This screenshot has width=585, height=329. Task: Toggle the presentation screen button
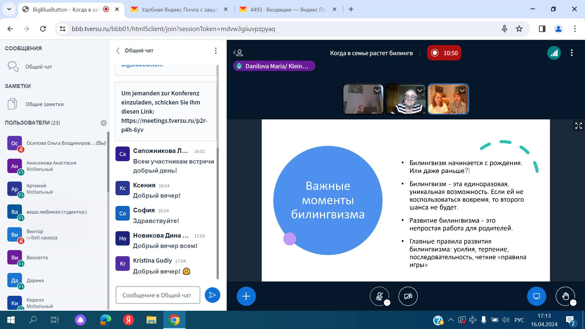(x=537, y=296)
